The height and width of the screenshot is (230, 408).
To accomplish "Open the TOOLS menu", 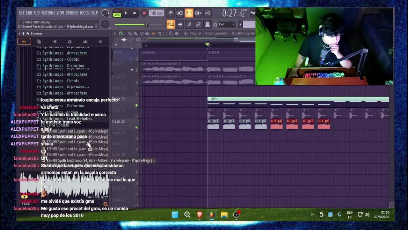I will point(84,13).
